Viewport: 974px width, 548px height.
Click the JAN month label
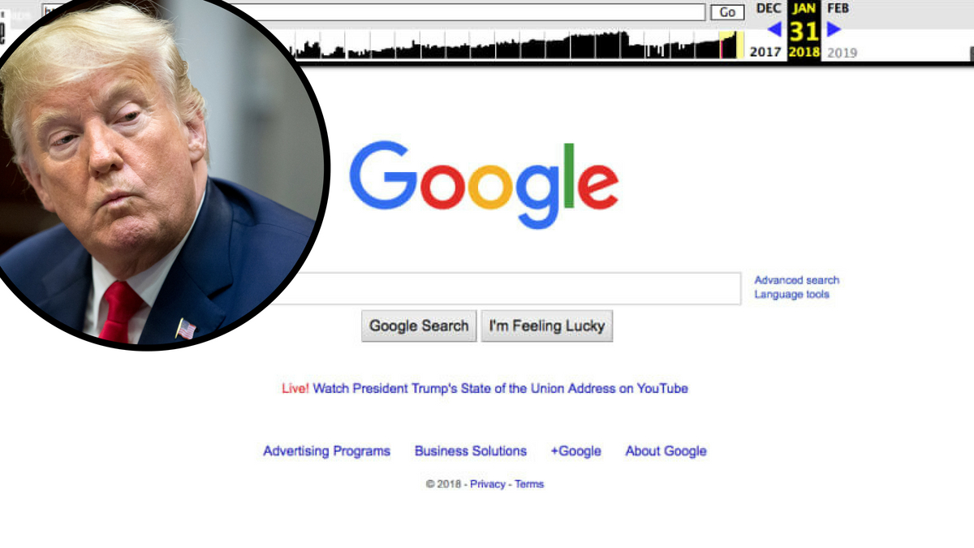(x=804, y=8)
